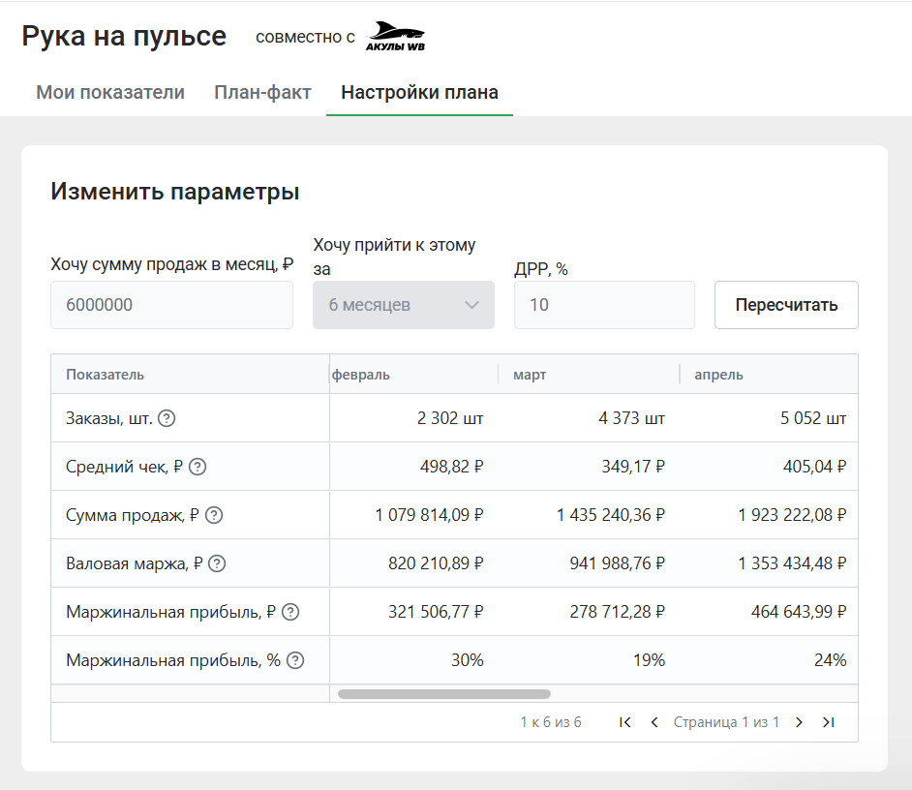This screenshot has height=790, width=912.
Task: Open help icon for Валовая маржа
Action: point(216,562)
